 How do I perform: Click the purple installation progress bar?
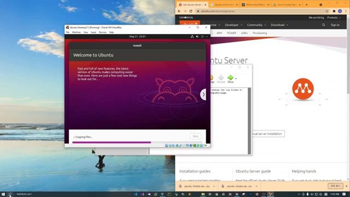click(112, 142)
